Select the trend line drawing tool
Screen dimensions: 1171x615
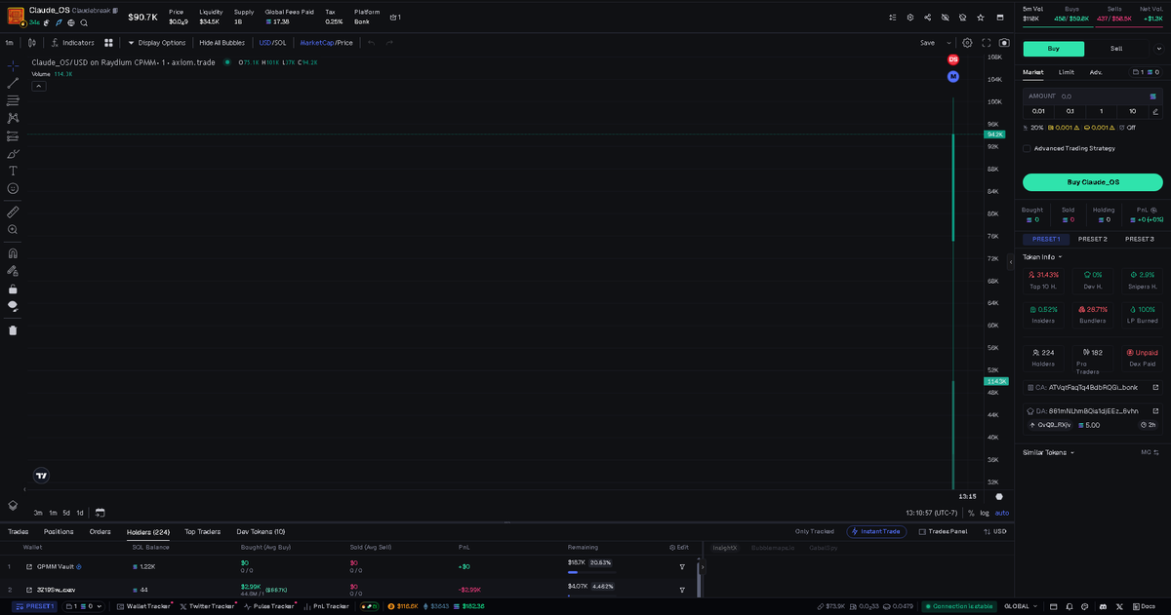[13, 83]
